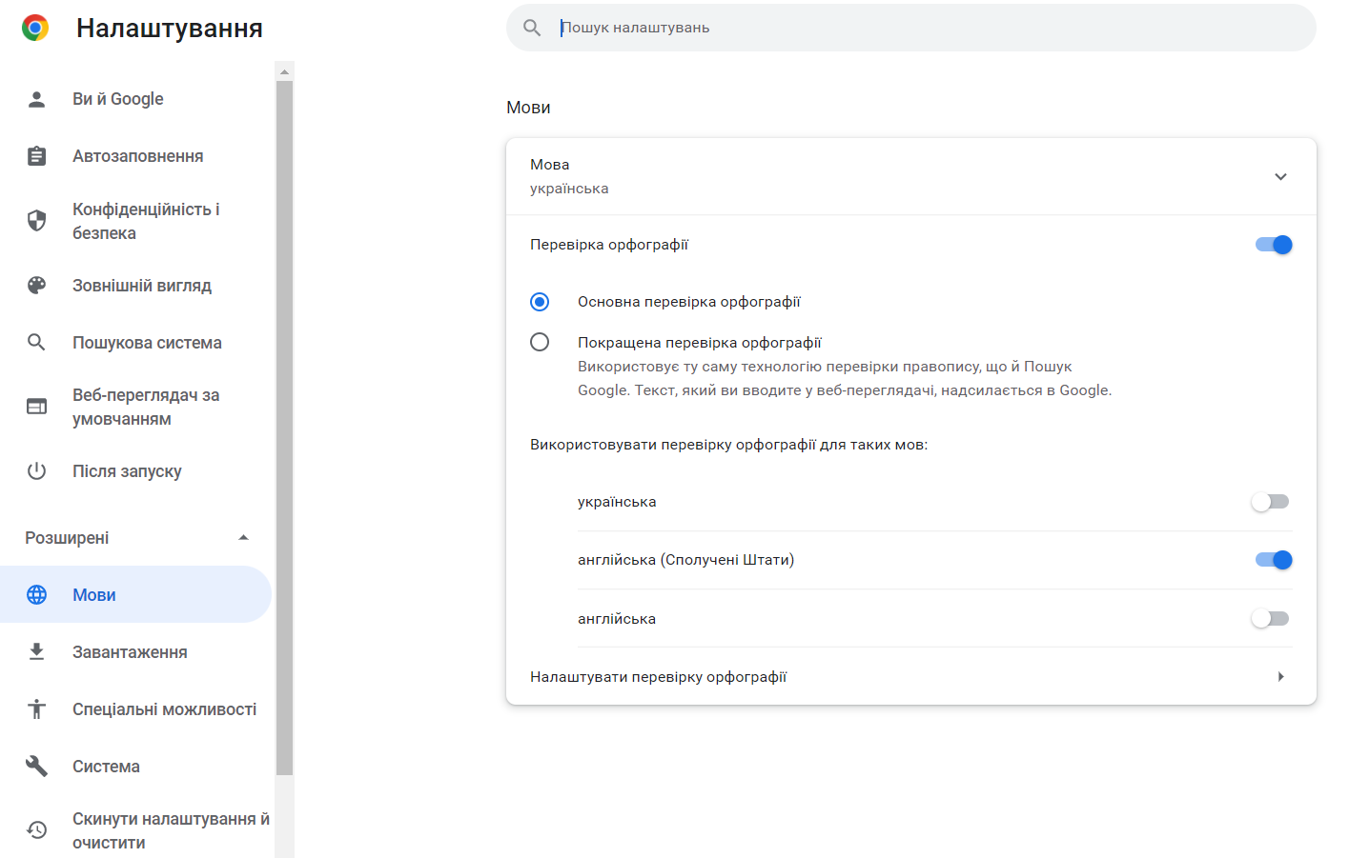Viewport: 1349px width, 858px height.
Task: Select Основна перевірка орфографії radio button
Action: [x=540, y=302]
